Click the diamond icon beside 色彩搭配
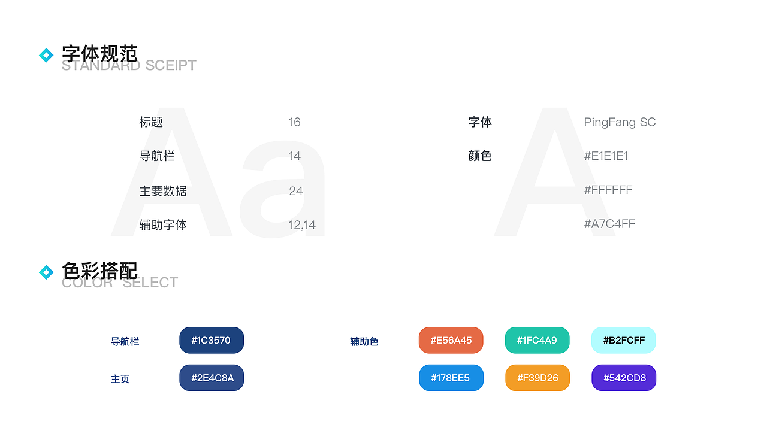This screenshot has height=431, width=767. point(47,272)
